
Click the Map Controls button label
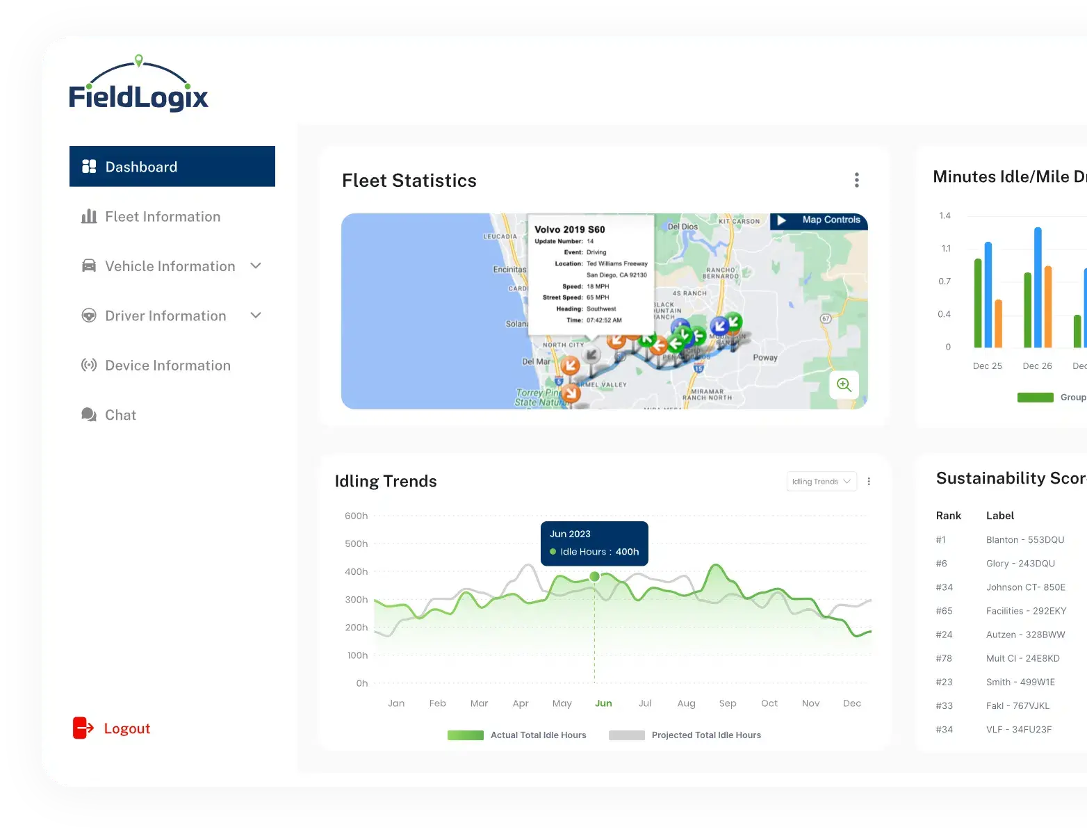coord(831,220)
